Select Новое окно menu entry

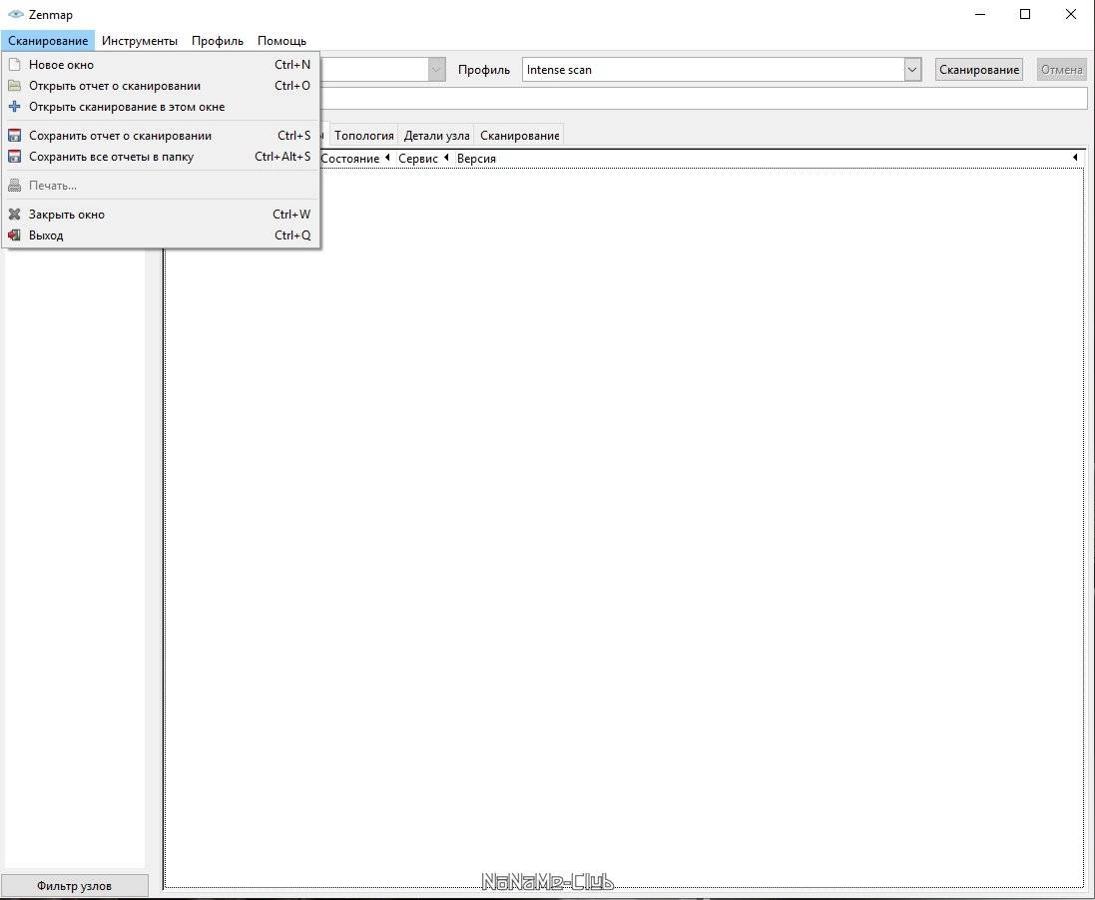pos(161,64)
